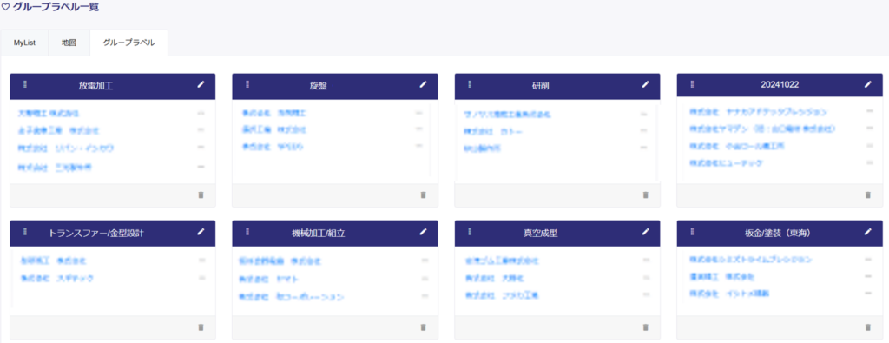The height and width of the screenshot is (343, 889).
Task: Click drag handle on トランスファー/金型設計 card
Action: [x=25, y=232]
